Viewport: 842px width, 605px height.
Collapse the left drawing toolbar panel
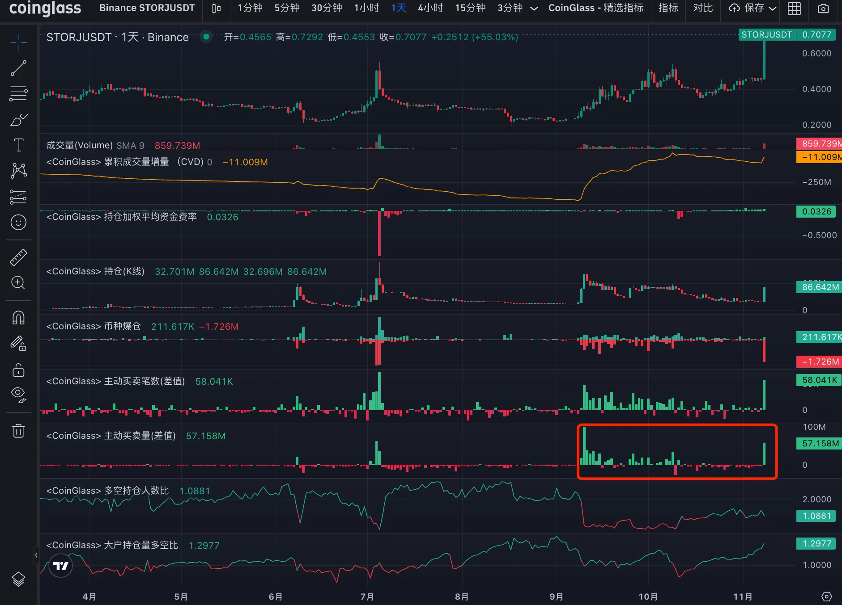(36, 555)
